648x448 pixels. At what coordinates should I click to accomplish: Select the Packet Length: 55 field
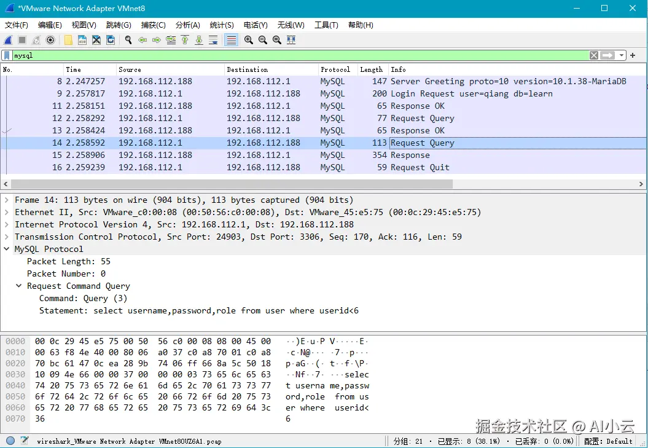point(69,262)
